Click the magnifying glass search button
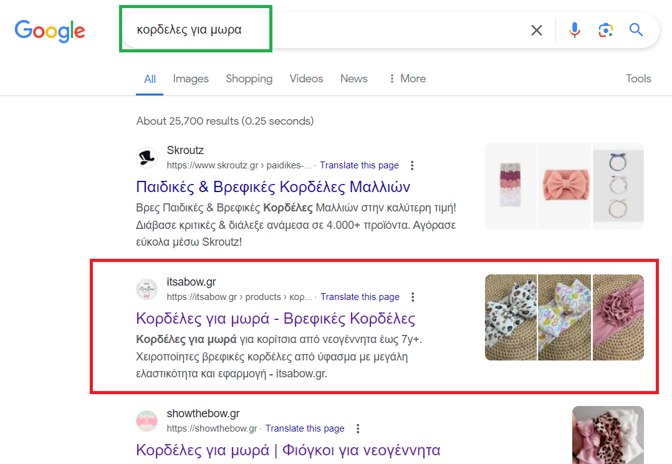 pyautogui.click(x=636, y=30)
